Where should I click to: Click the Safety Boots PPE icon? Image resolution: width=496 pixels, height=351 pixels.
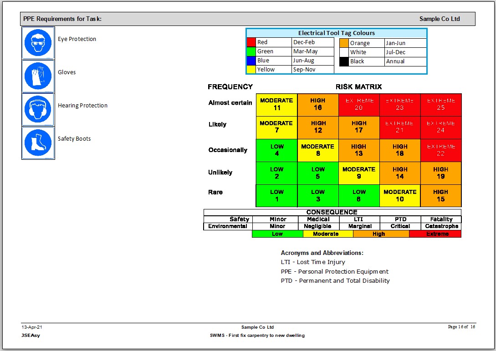coord(38,143)
